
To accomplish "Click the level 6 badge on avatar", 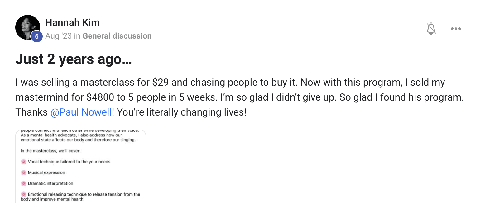I will point(36,36).
